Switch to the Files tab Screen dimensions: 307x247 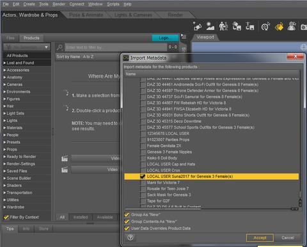(10, 38)
